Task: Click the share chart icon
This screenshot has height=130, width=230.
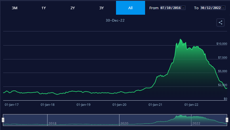Action: (221, 22)
